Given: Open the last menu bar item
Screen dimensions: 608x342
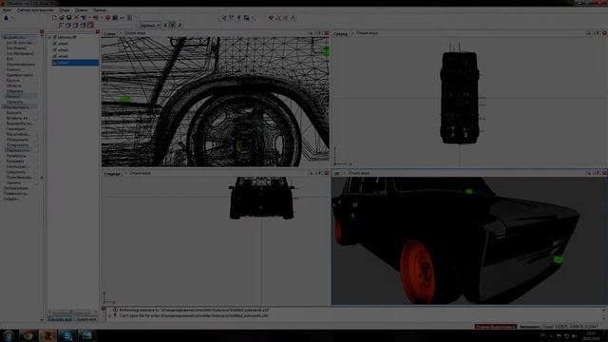Looking at the screenshot, I should tap(100, 10).
